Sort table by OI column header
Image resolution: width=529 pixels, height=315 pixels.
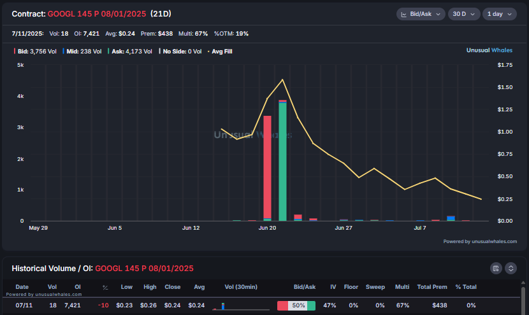[78, 287]
